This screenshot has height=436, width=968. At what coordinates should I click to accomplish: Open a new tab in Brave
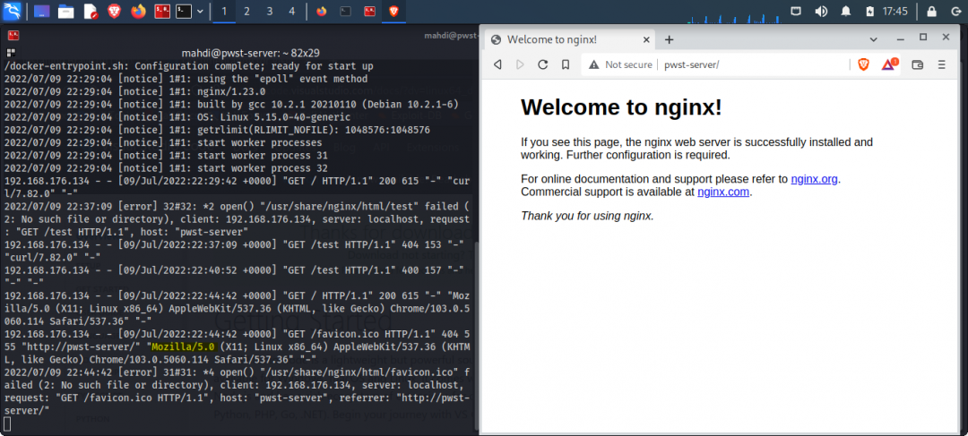click(669, 39)
